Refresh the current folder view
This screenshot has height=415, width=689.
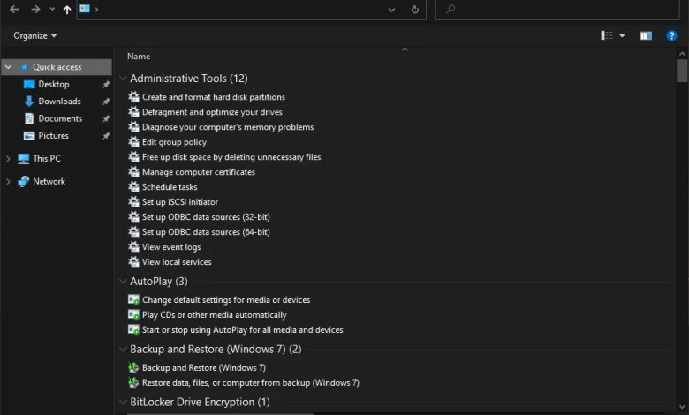coord(415,10)
